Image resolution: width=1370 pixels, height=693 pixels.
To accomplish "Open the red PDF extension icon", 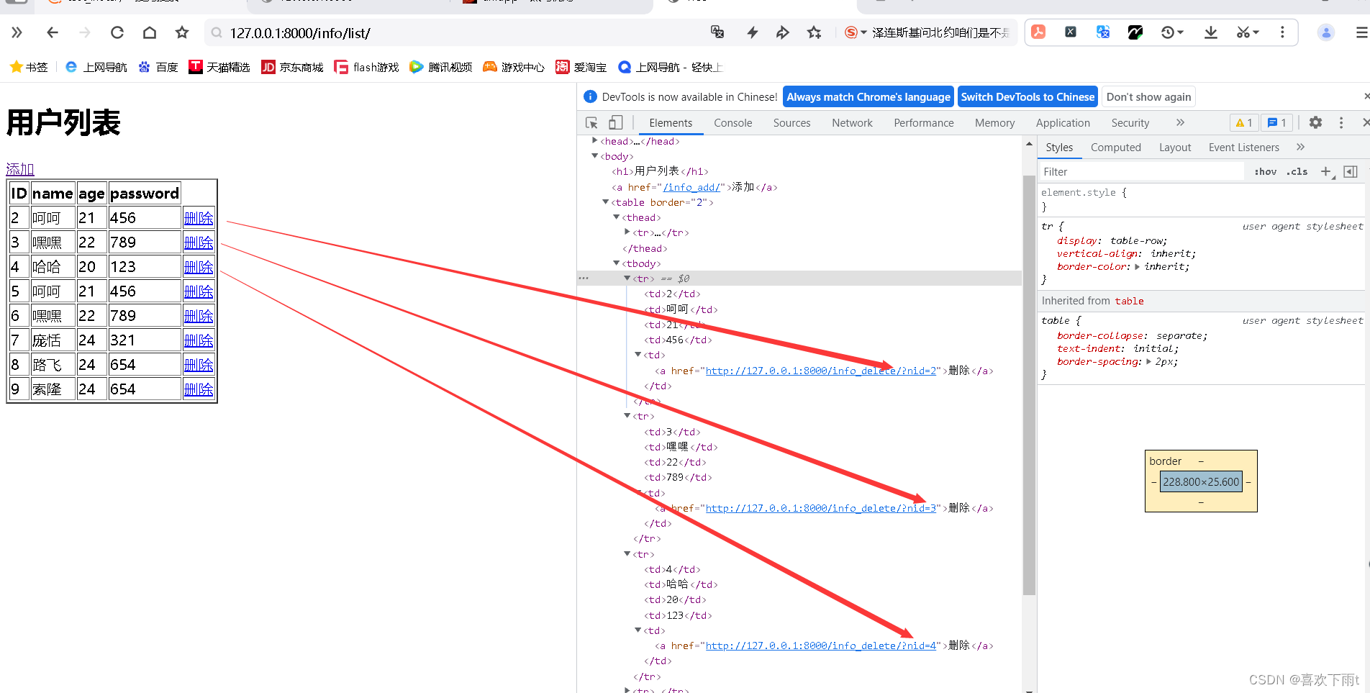I will click(x=1038, y=32).
